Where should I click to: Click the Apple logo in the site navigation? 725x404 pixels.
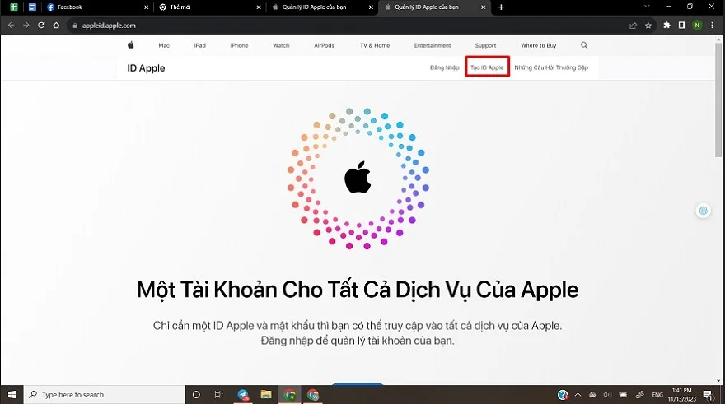[130, 44]
